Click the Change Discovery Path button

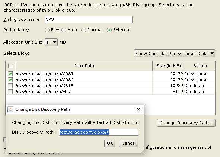(186, 123)
